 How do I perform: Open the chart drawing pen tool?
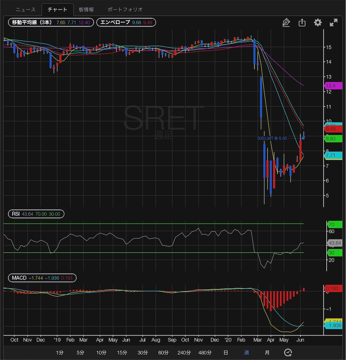(x=286, y=22)
